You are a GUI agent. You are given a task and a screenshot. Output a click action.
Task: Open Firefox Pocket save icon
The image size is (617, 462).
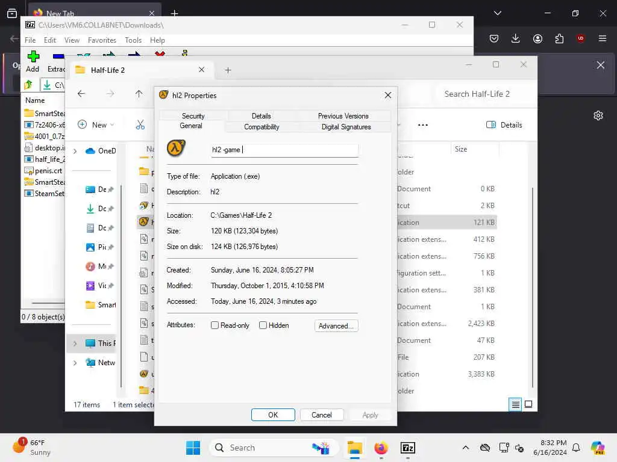pyautogui.click(x=494, y=38)
